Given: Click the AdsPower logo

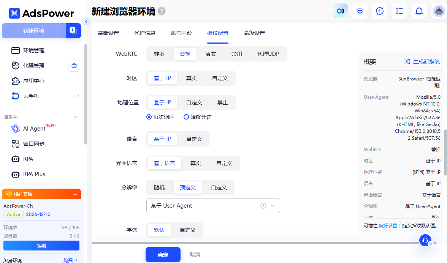Looking at the screenshot, I should pyautogui.click(x=42, y=13).
